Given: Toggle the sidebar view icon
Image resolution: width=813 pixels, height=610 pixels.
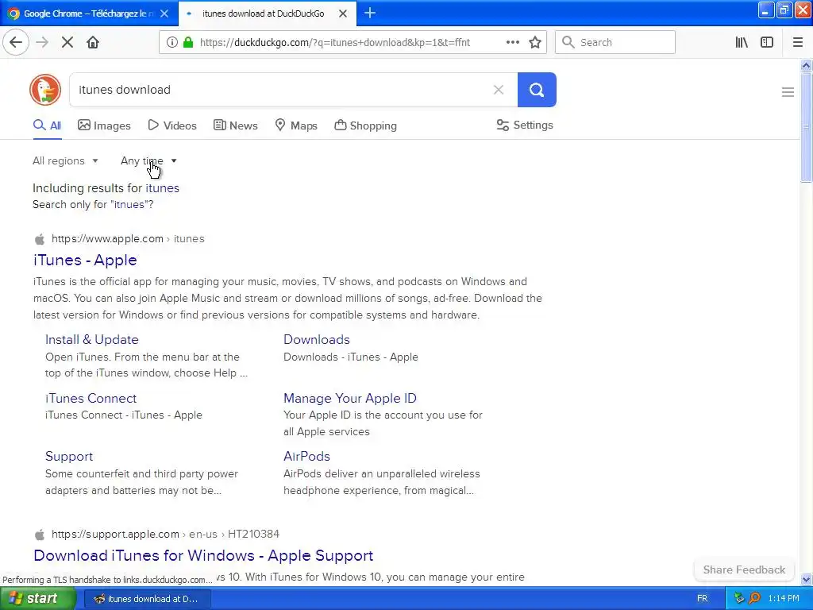Looking at the screenshot, I should pos(767,43).
